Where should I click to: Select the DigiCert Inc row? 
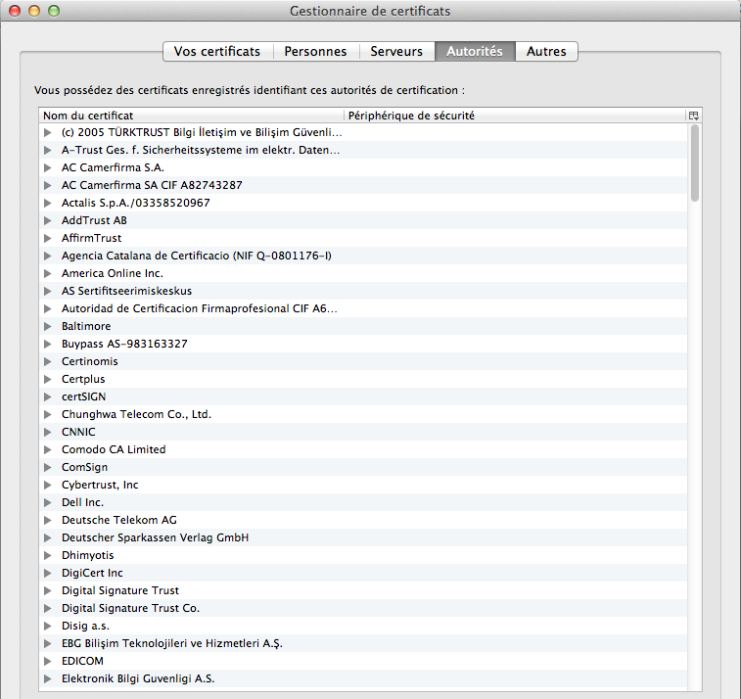(363, 573)
